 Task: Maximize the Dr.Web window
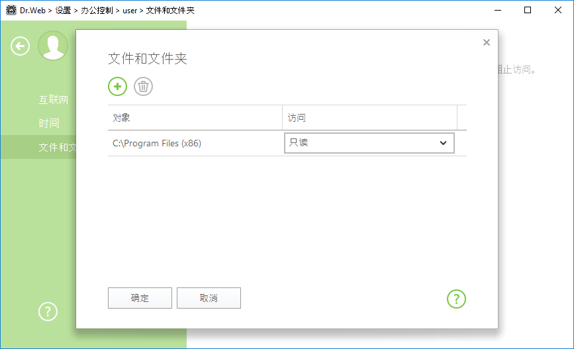tap(528, 11)
